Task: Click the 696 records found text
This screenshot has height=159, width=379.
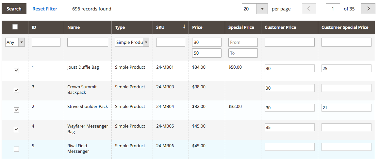Action: [x=91, y=9]
